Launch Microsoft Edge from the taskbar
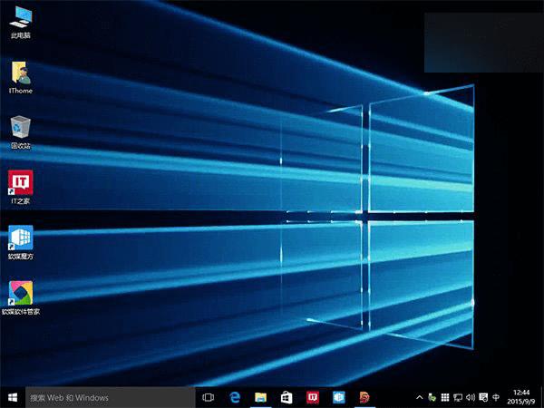 point(235,398)
